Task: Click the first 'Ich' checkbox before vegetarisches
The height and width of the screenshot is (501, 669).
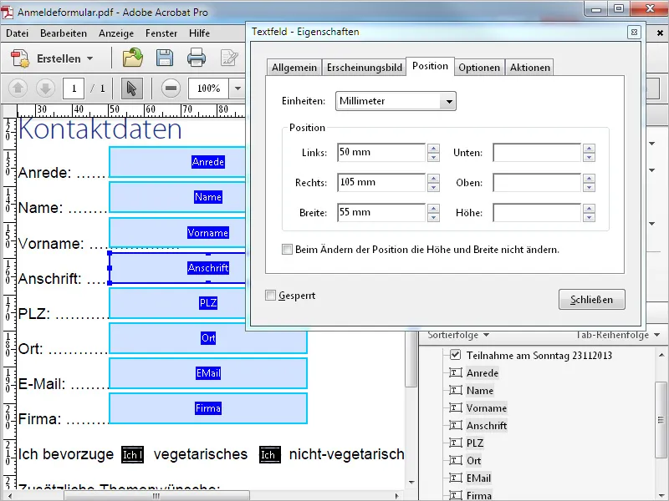Action: pos(132,454)
